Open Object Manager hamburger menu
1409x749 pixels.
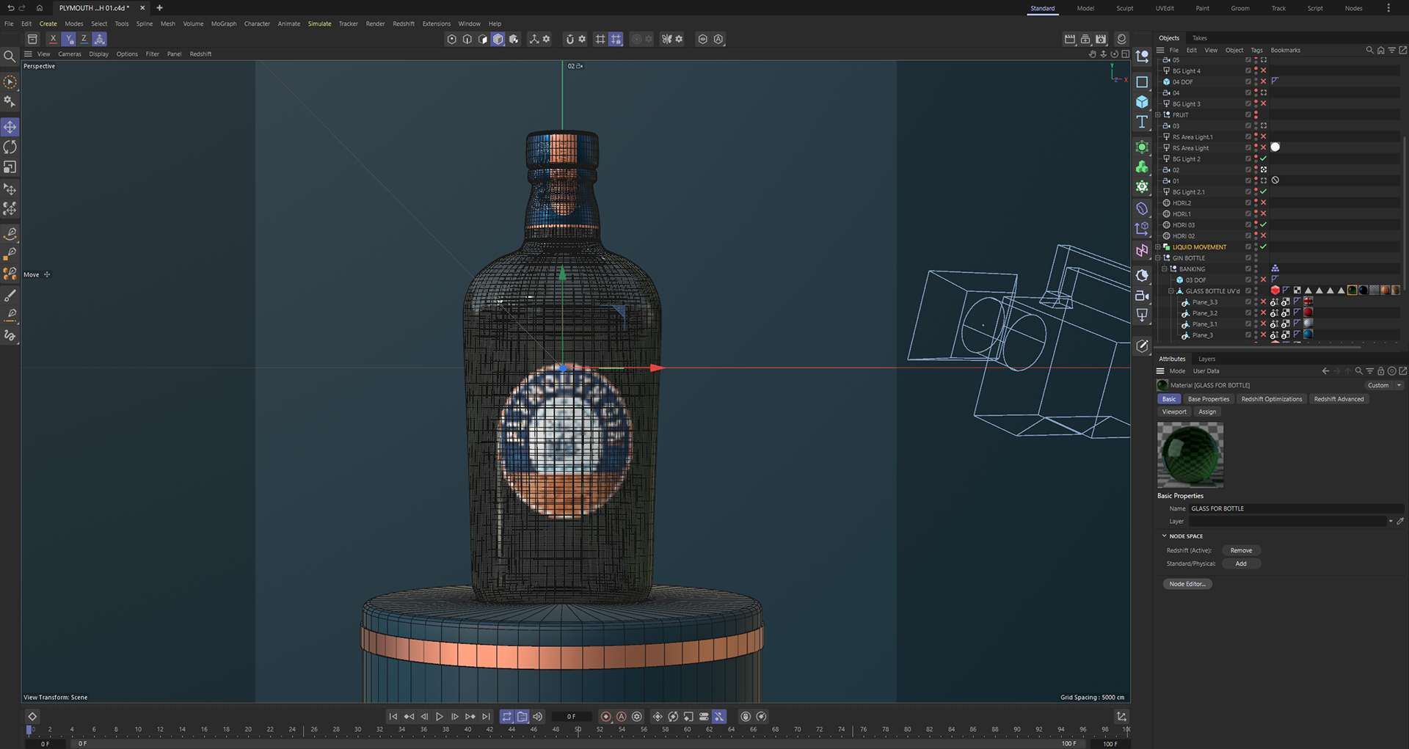[1160, 51]
